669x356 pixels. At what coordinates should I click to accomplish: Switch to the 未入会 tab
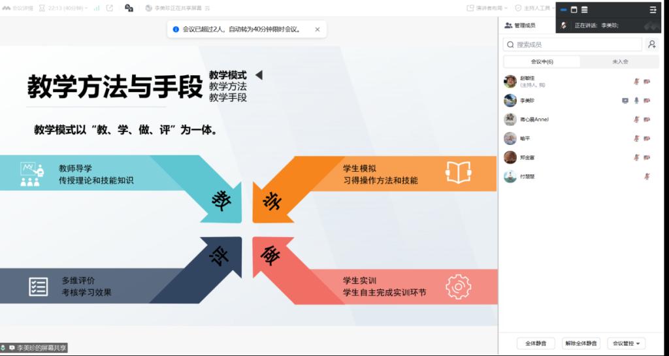click(620, 61)
